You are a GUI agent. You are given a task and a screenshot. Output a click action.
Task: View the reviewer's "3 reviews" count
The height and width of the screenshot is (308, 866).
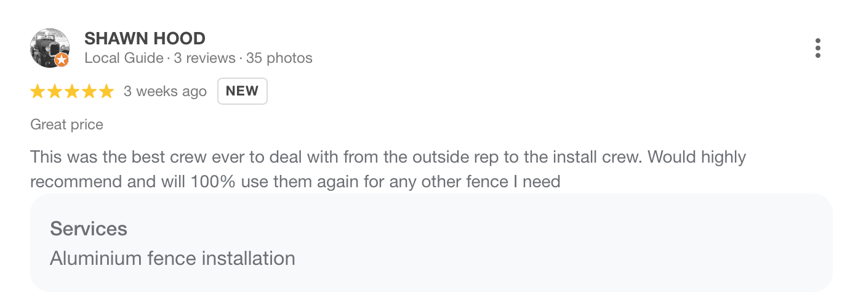(x=204, y=59)
